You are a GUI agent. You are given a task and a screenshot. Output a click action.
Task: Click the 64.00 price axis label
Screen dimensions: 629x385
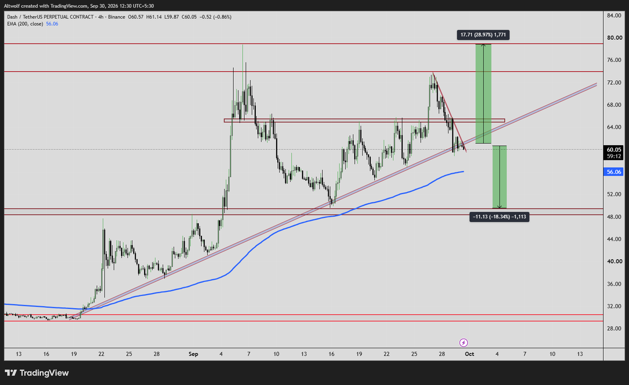[x=614, y=127]
